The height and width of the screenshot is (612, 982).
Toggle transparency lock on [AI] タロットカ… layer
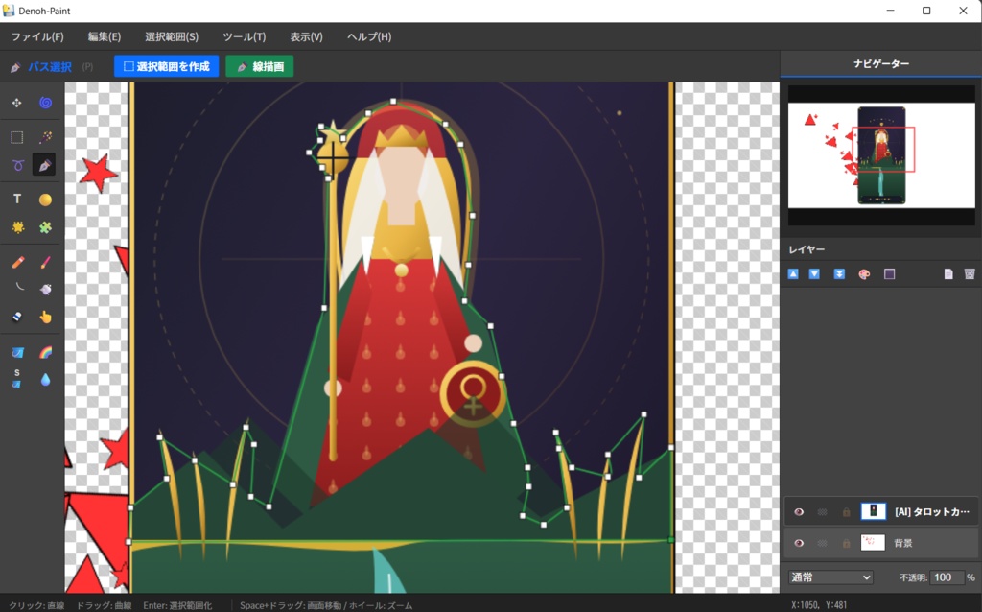point(822,512)
